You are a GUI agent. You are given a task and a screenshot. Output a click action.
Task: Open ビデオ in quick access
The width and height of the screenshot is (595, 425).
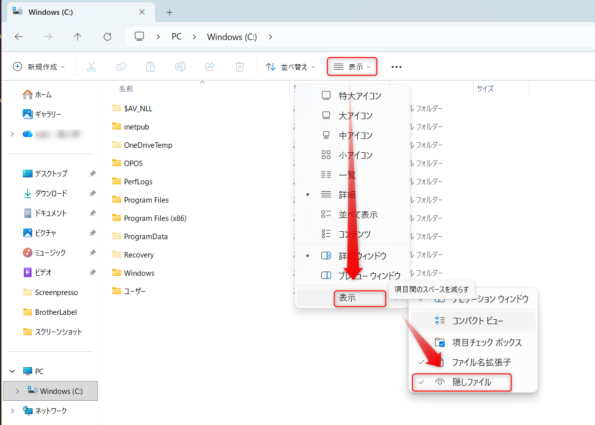[x=38, y=272]
